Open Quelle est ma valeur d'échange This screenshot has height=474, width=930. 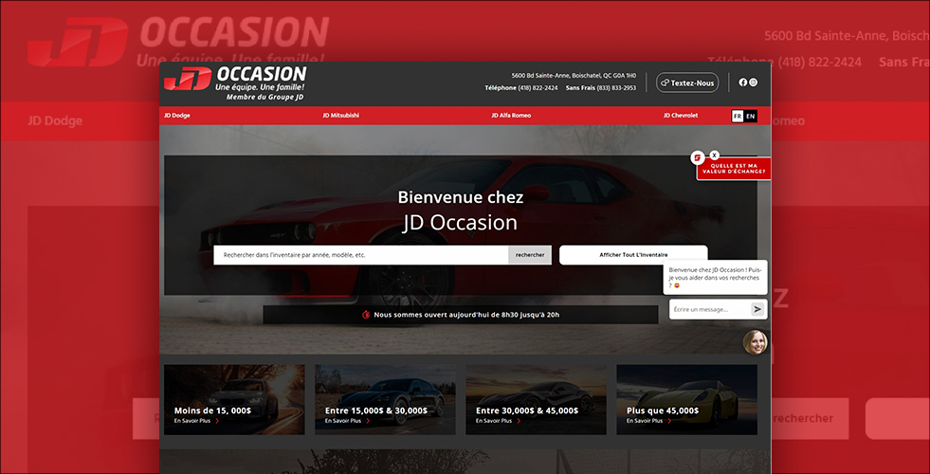734,169
